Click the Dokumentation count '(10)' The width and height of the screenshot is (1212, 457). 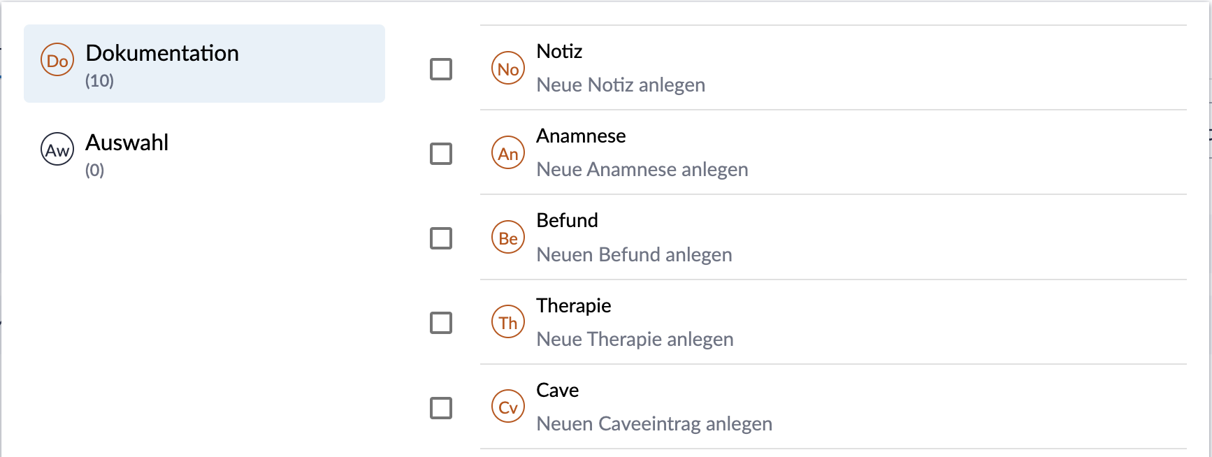(x=99, y=81)
